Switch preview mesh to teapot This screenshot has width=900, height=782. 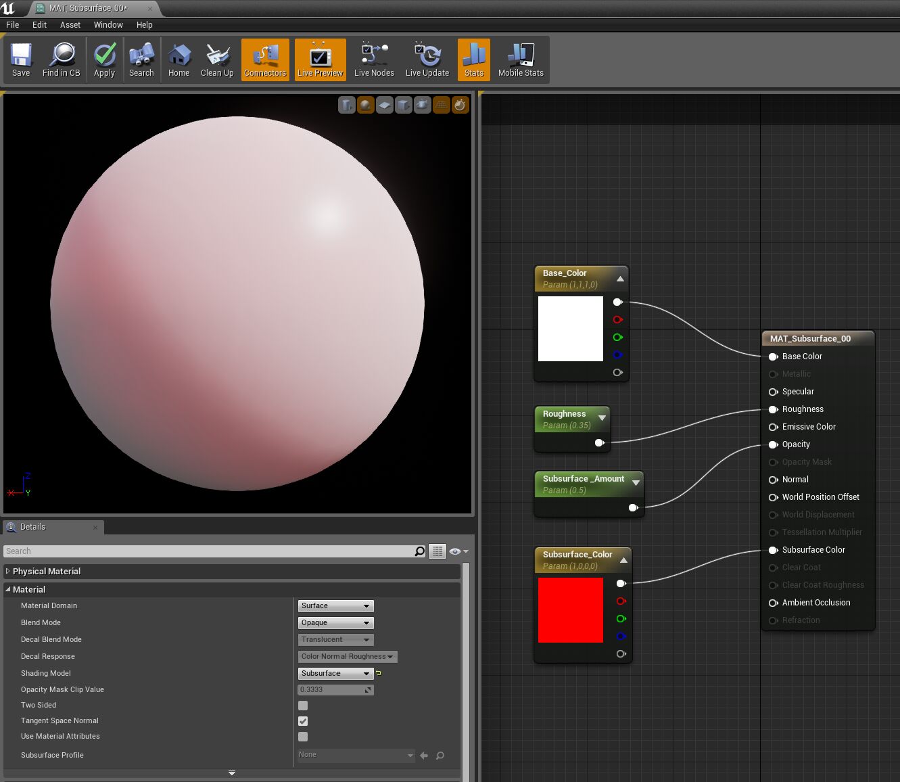pyautogui.click(x=423, y=105)
